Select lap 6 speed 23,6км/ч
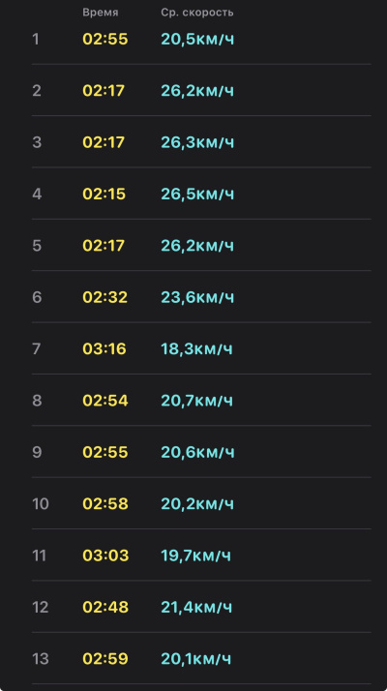Screen dimensions: 387x691 tap(197, 297)
